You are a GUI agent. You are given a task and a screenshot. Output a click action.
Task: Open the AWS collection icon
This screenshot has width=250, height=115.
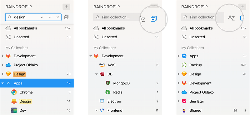[x=102, y=65]
